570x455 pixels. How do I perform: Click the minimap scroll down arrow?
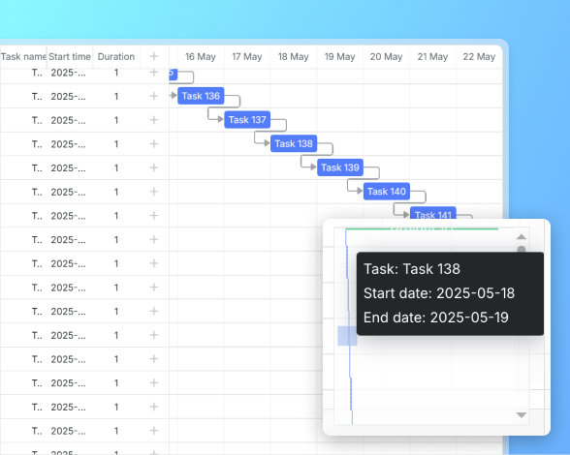(x=522, y=414)
